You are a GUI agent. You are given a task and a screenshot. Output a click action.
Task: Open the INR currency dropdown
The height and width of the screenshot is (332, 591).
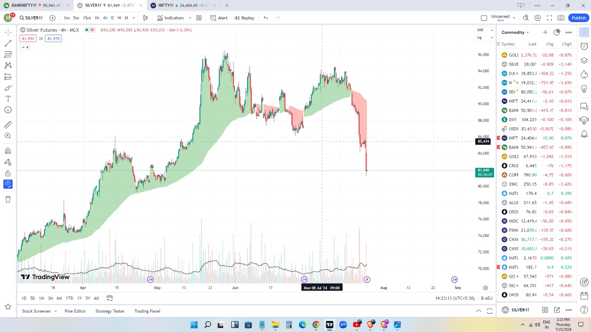tap(485, 30)
